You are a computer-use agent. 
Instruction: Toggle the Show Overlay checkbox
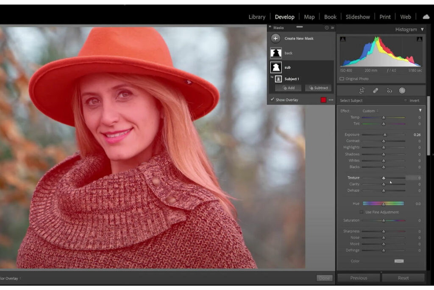272,100
